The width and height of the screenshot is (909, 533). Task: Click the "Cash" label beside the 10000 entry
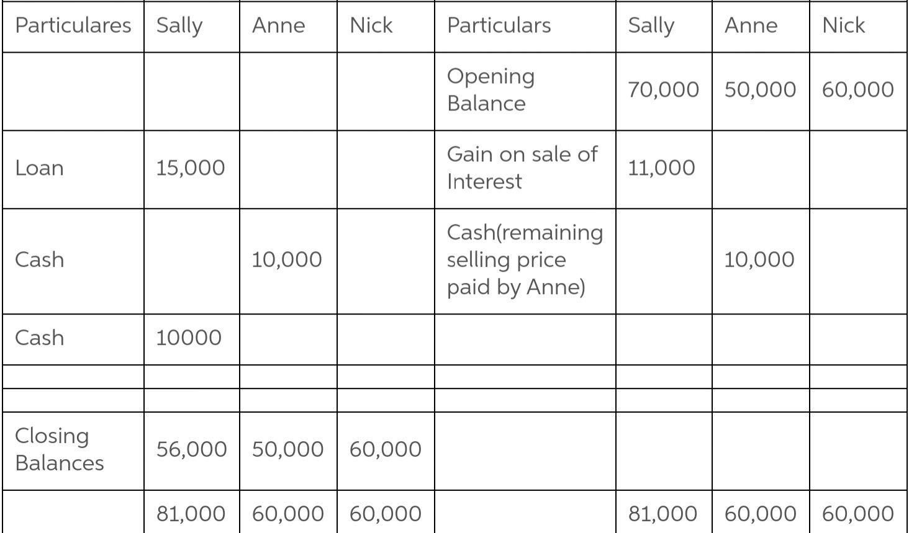pyautogui.click(x=40, y=338)
